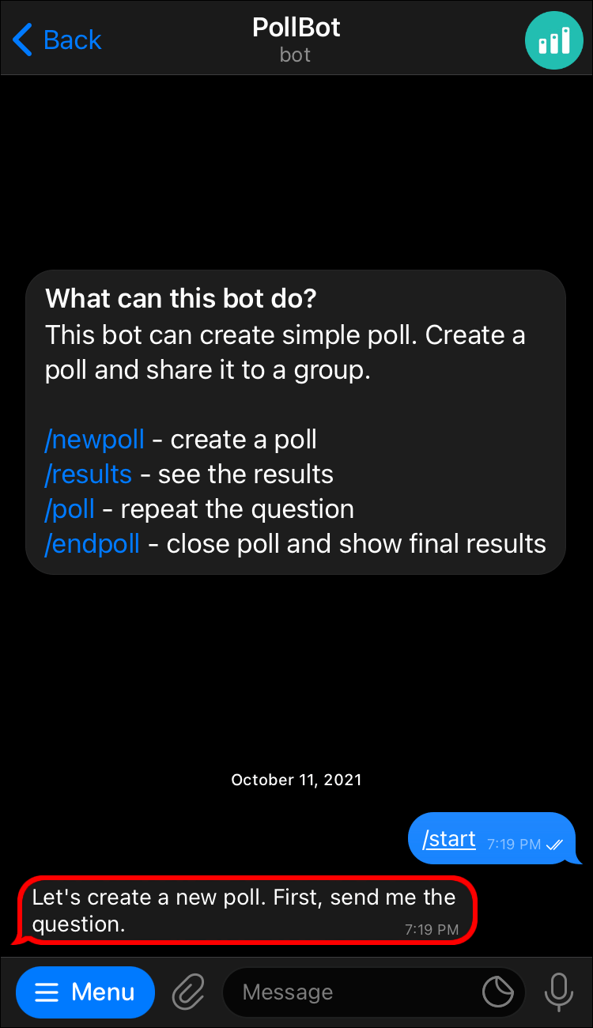Tap the /newpoll command link
593x1028 pixels.
click(x=95, y=439)
